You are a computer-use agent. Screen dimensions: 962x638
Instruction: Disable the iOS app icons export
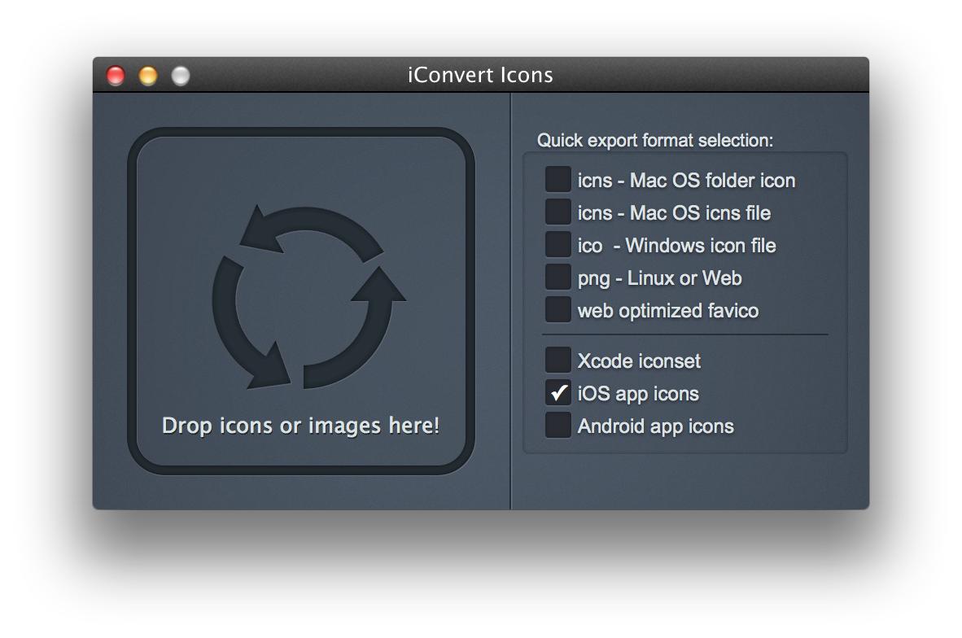558,392
